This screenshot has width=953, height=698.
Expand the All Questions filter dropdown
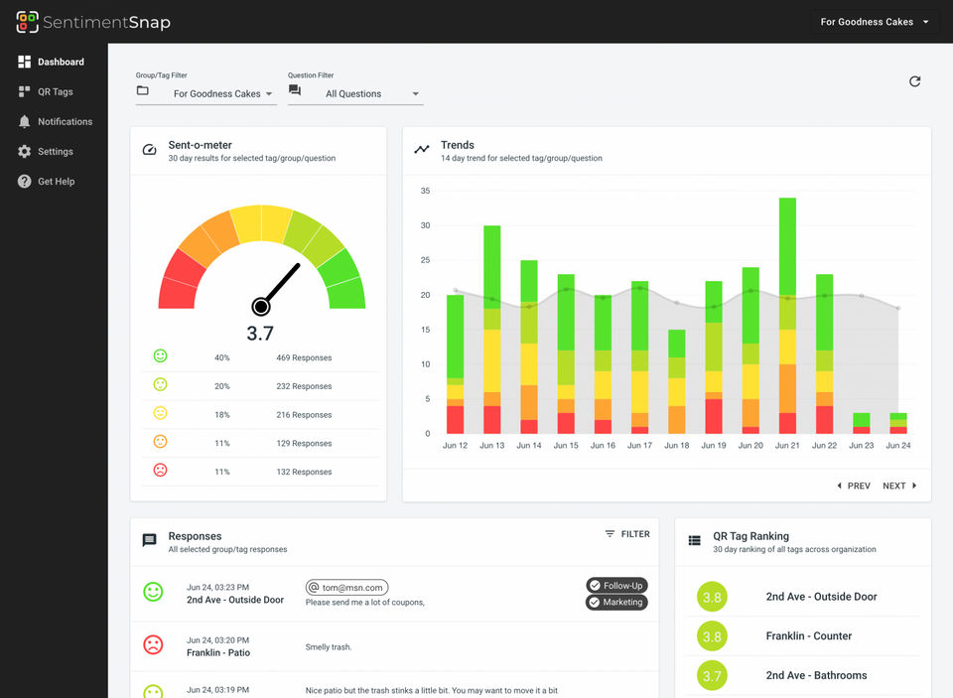pyautogui.click(x=355, y=93)
